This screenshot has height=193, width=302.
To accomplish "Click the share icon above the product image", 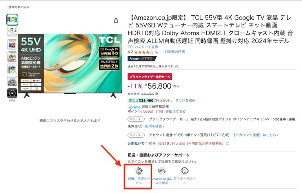I will tap(116, 20).
